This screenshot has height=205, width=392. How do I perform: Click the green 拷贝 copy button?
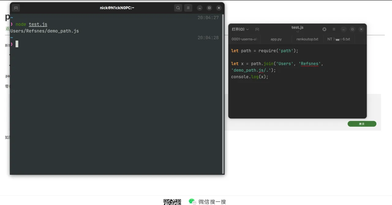point(362,124)
